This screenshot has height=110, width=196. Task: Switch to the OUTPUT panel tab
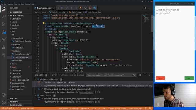coord(53,75)
